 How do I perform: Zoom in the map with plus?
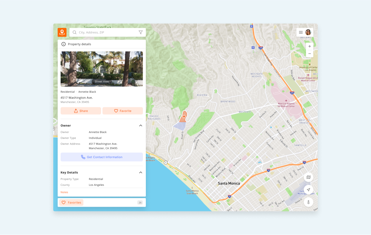pyautogui.click(x=310, y=46)
